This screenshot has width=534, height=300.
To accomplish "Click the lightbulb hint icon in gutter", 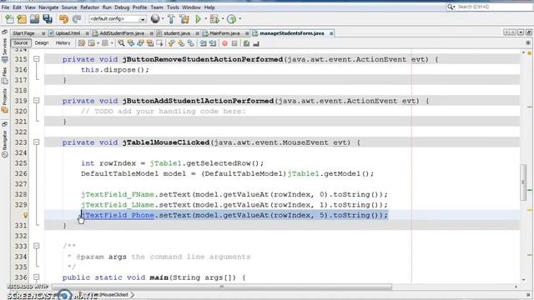I will [x=25, y=215].
